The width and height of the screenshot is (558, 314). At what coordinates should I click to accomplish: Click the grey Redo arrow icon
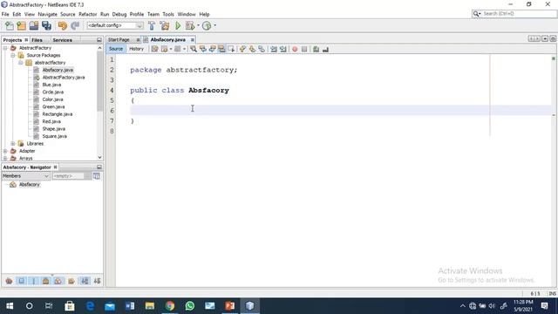click(75, 25)
